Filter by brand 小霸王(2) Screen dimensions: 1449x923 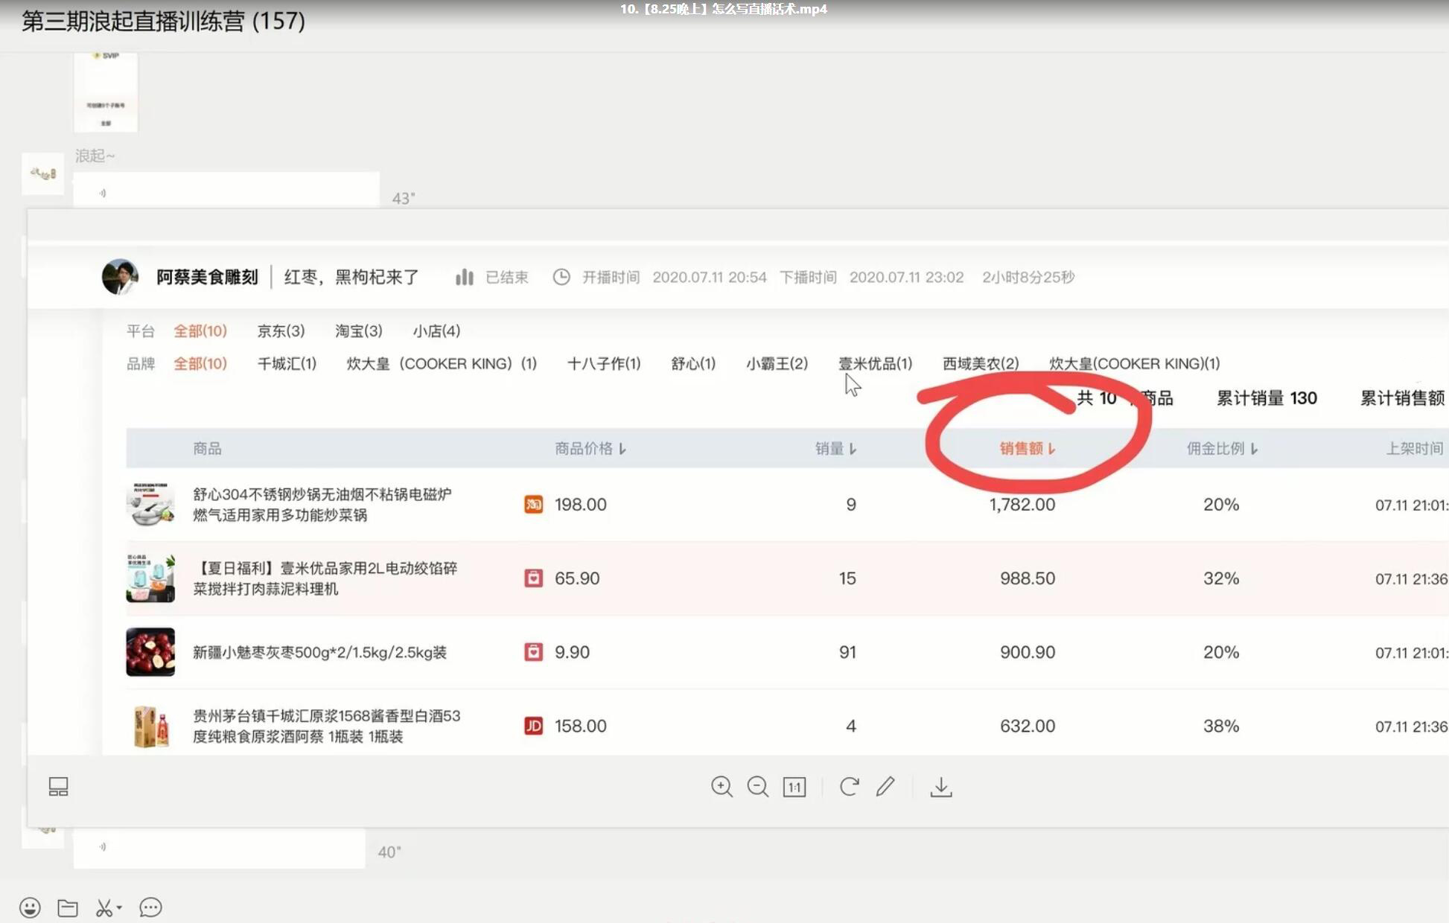point(777,363)
